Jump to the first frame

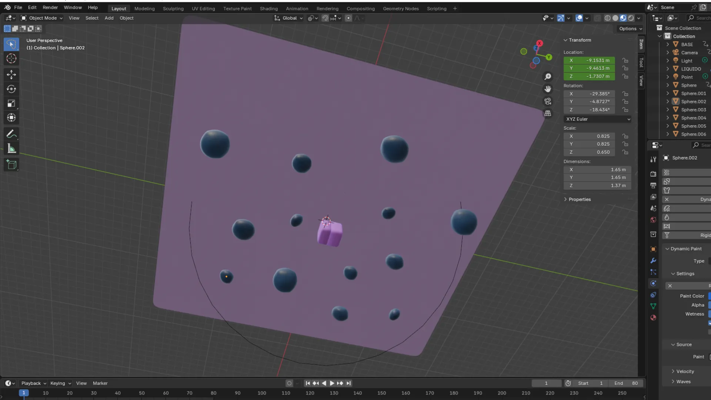click(308, 383)
